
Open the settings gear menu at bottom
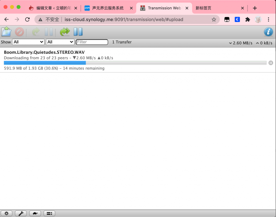coord(6,214)
